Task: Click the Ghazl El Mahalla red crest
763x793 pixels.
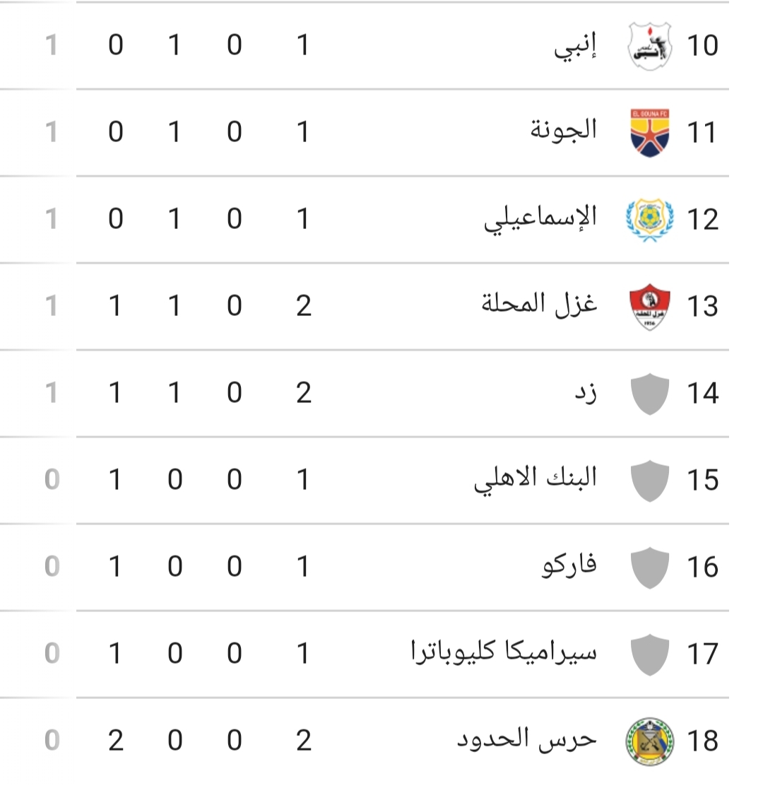Action: tap(650, 307)
